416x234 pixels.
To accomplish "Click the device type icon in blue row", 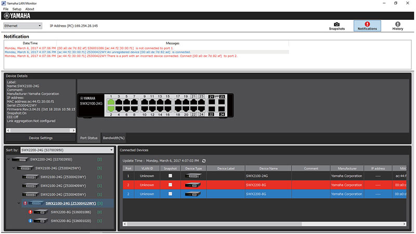I will (193, 194).
